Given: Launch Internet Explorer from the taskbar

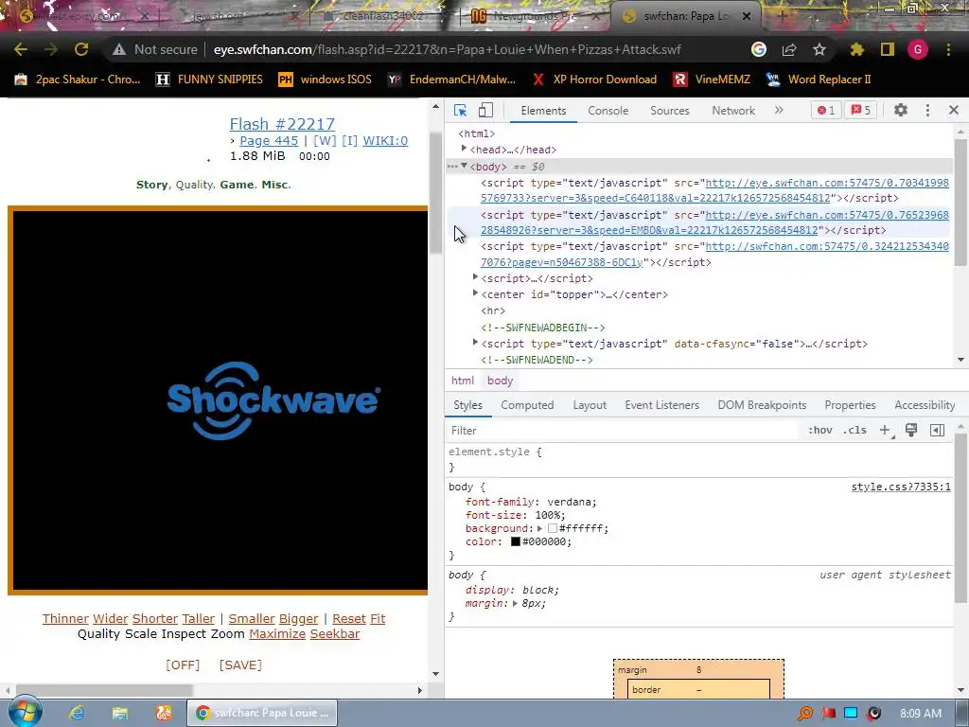Looking at the screenshot, I should [x=77, y=713].
